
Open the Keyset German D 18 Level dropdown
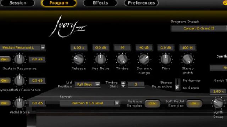click(90, 103)
